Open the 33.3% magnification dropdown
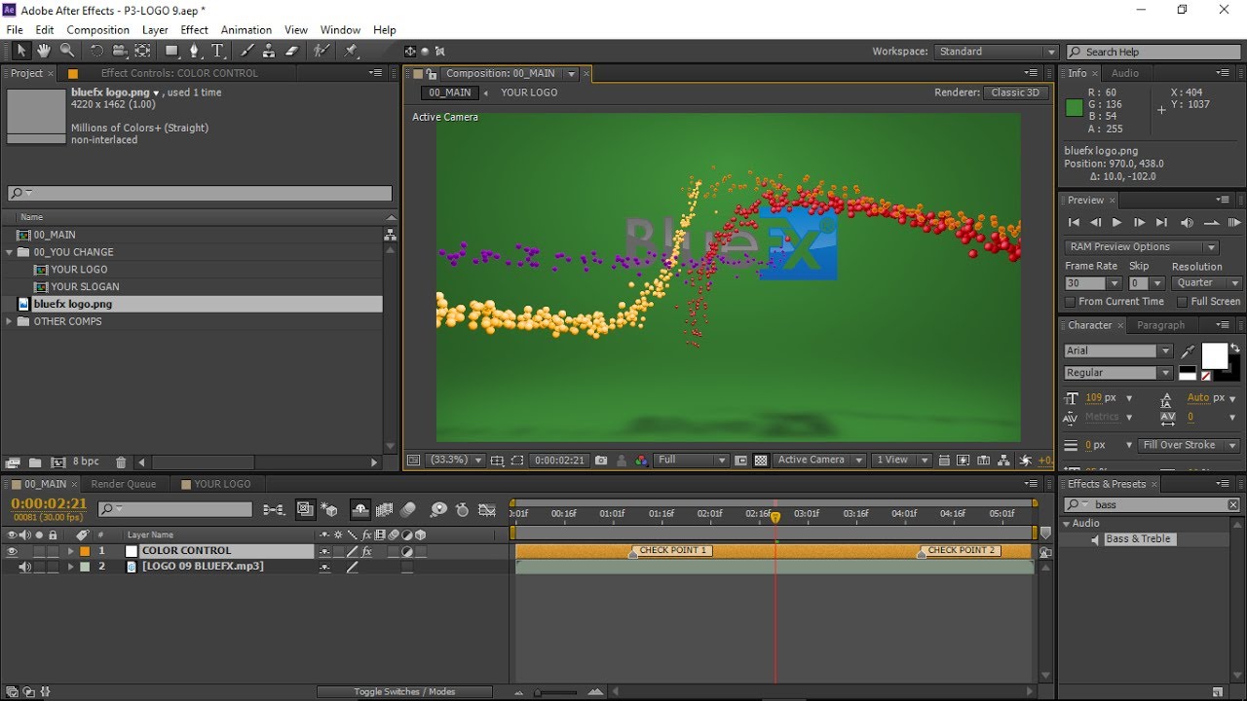This screenshot has width=1247, height=701. click(x=456, y=460)
